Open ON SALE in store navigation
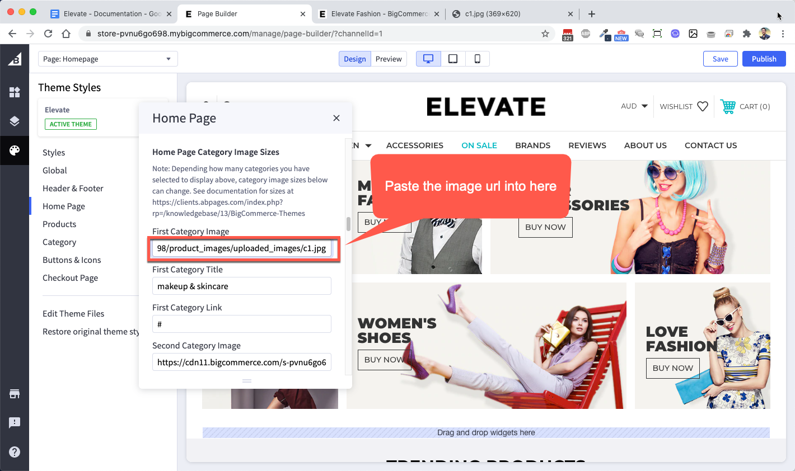 (479, 145)
